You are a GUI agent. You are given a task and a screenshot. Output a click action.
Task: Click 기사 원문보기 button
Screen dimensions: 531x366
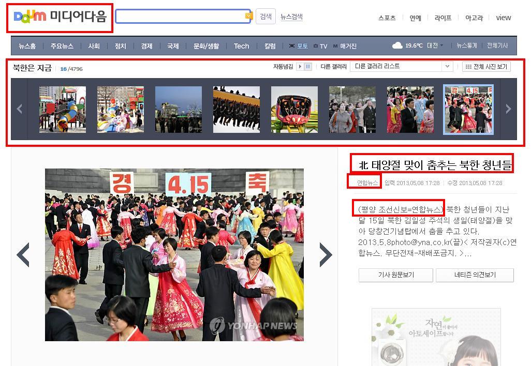396,275
